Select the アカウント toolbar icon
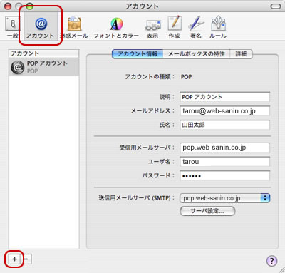Image resolution: width=285 pixels, height=273 pixels. [41, 26]
